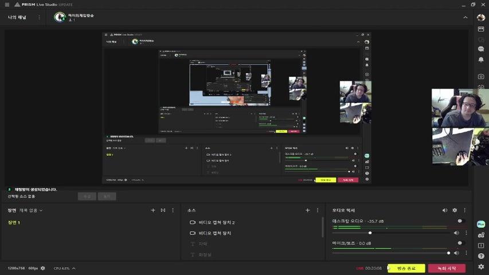Screen dimensions: 489x275
Task: Open the 나의 채널 more options menu
Action: [39, 17]
